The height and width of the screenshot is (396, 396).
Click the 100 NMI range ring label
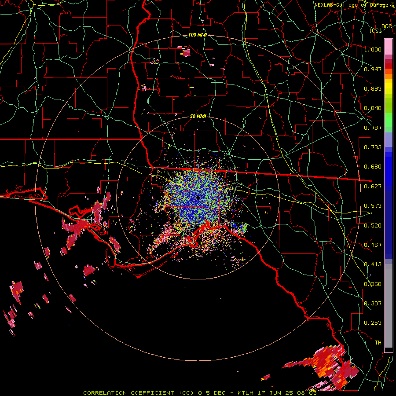(198, 35)
